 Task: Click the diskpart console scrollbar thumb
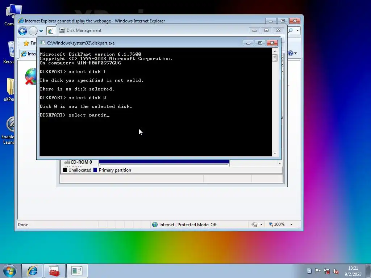[x=275, y=58]
